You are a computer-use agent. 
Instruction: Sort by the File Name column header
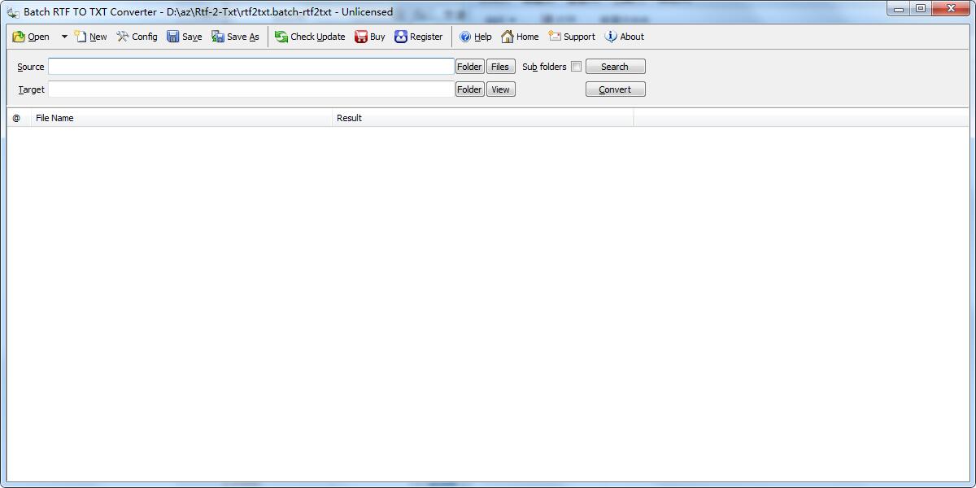181,118
